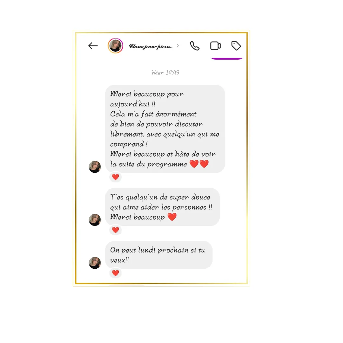Select the 'On peut lundi prochain' message bubble
Viewport: 343px width, 343px height.
(159, 255)
